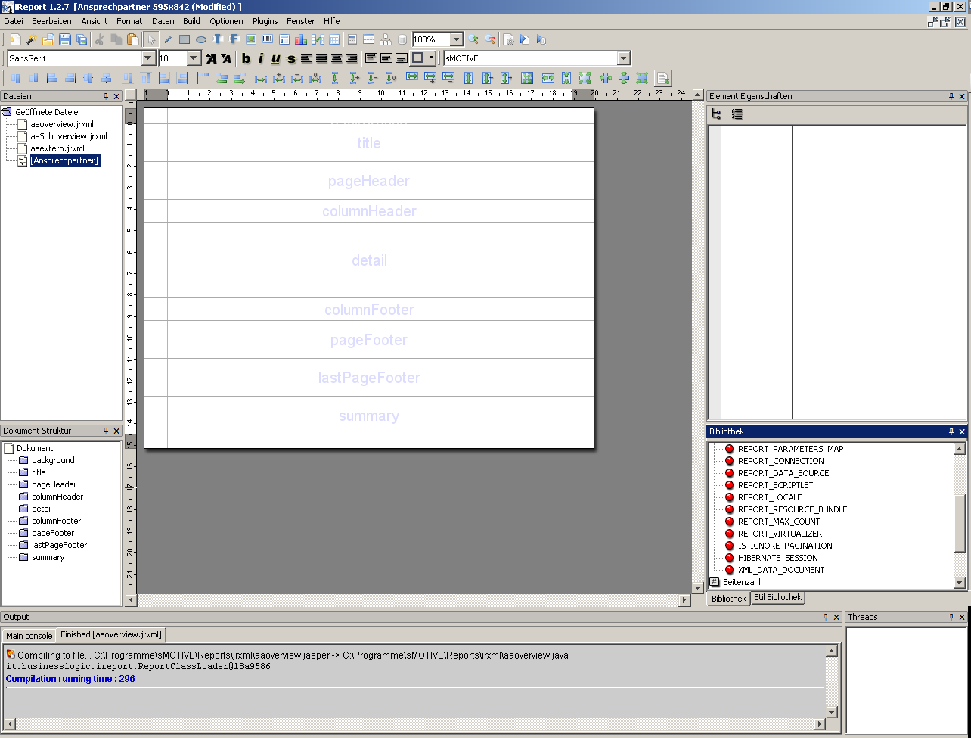
Task: Open the border style dropdown arrow
Action: click(x=431, y=58)
